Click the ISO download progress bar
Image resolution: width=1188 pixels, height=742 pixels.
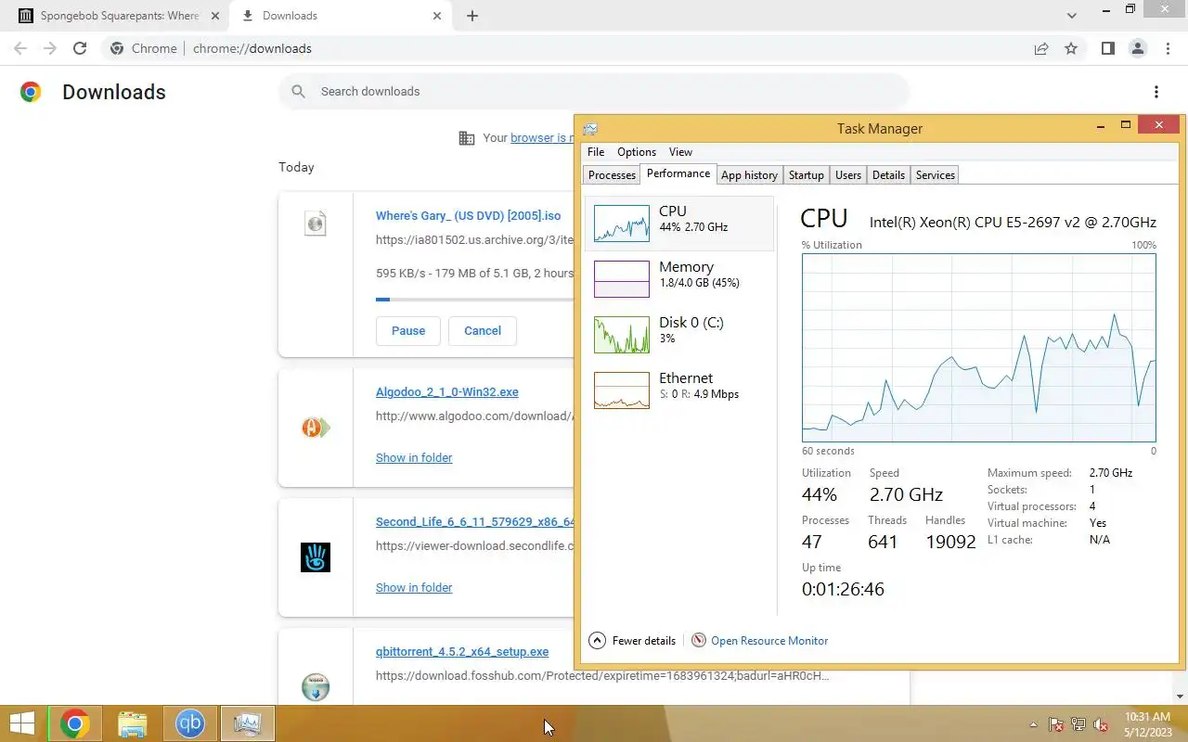475,299
